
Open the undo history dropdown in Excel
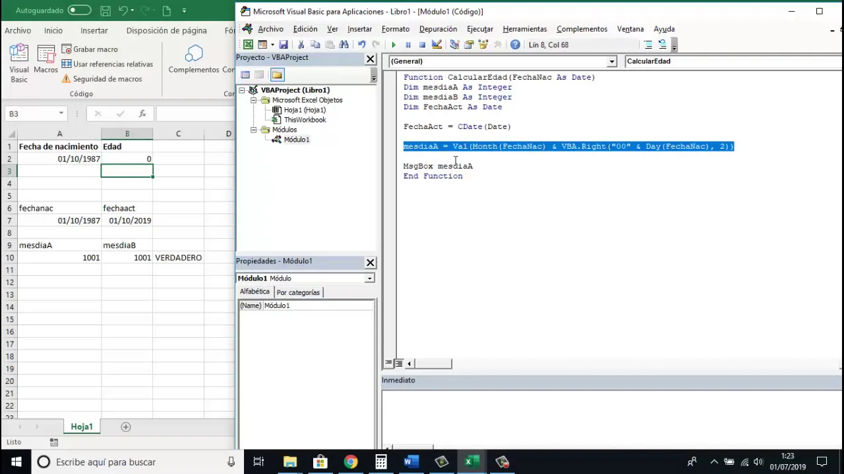coord(133,11)
